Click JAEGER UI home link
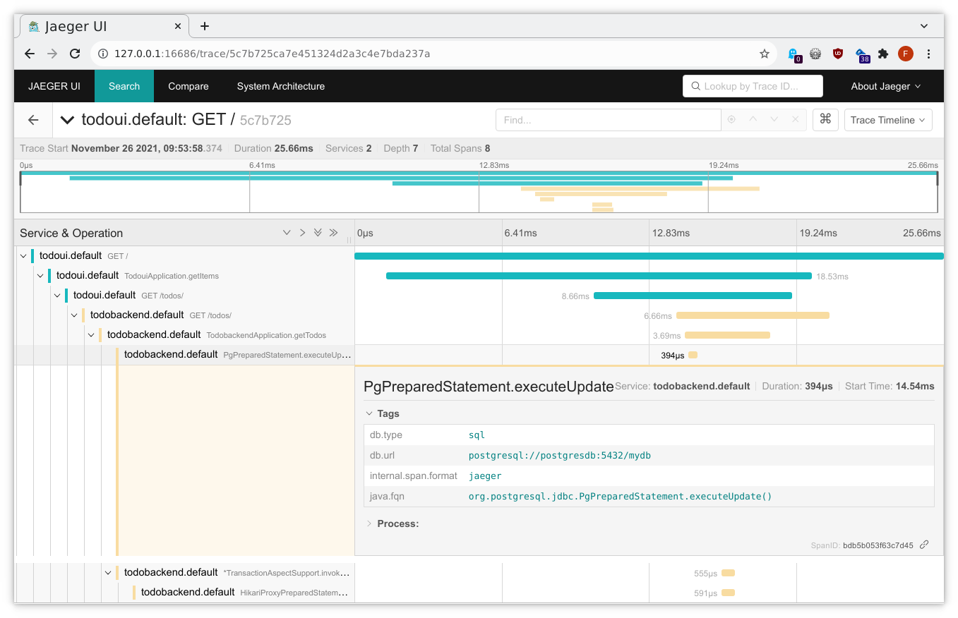 (54, 86)
